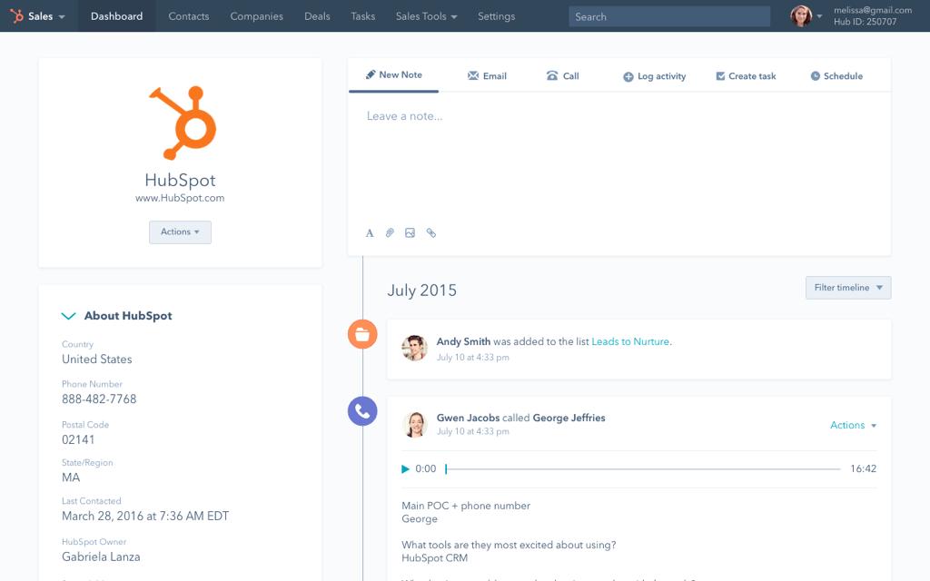
Task: Open the Gwen Jacobs contact name
Action: point(468,418)
